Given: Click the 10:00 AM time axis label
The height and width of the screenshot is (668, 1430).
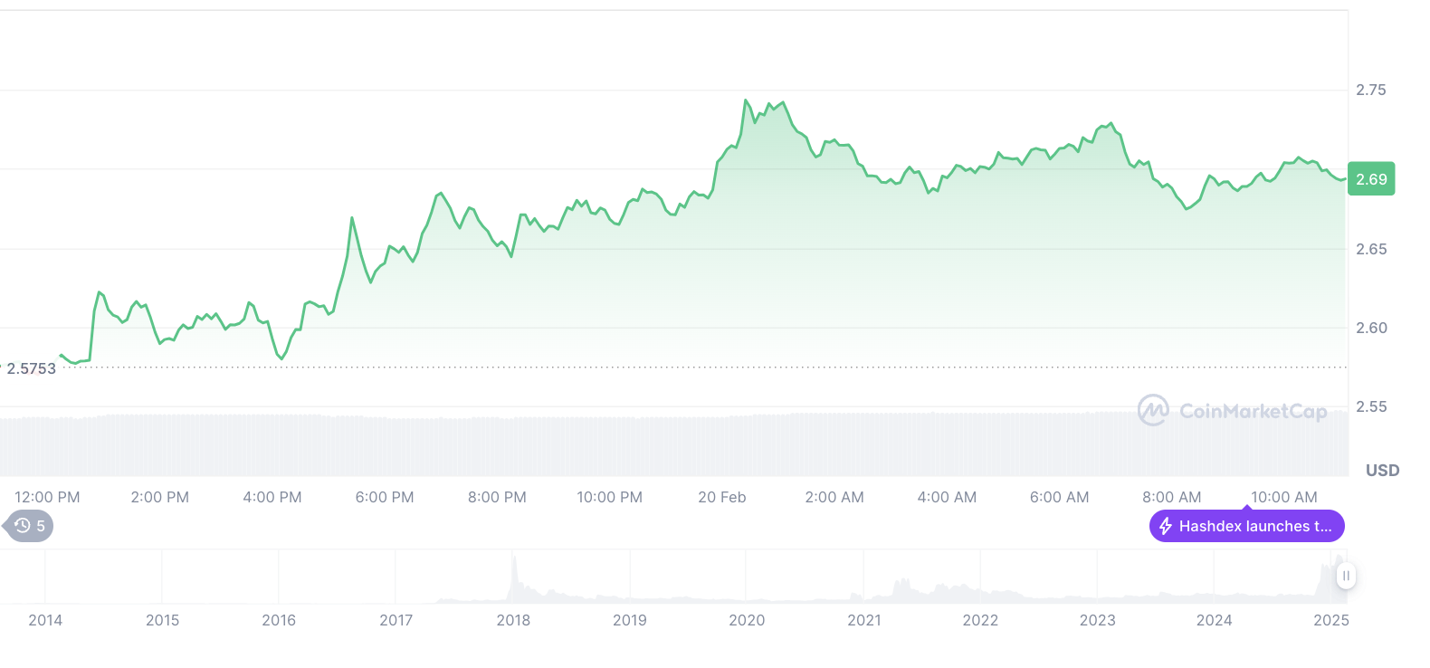Looking at the screenshot, I should point(1284,497).
